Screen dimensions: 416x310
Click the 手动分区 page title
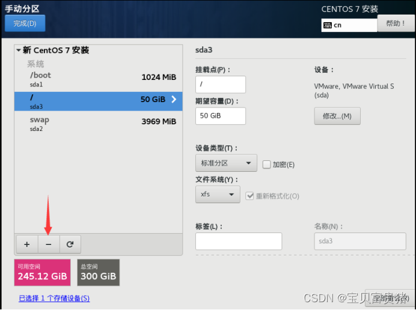[22, 9]
